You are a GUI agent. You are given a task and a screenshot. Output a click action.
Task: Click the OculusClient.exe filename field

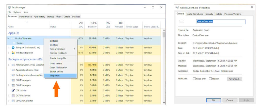pyautogui.click(x=221, y=22)
